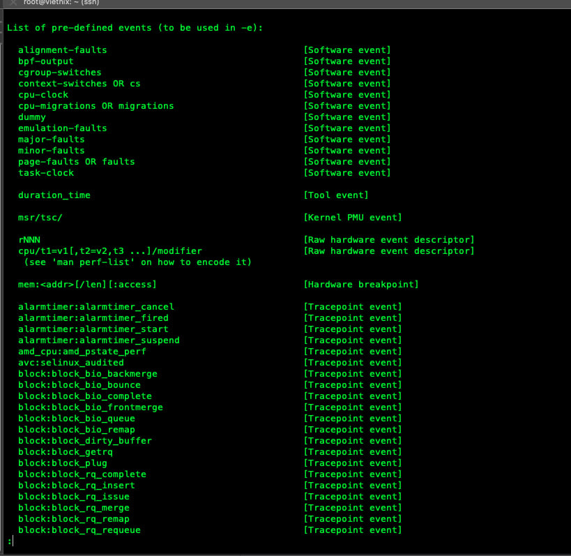Select the text 'cgroup-switches'
This screenshot has width=571, height=556.
[x=60, y=72]
